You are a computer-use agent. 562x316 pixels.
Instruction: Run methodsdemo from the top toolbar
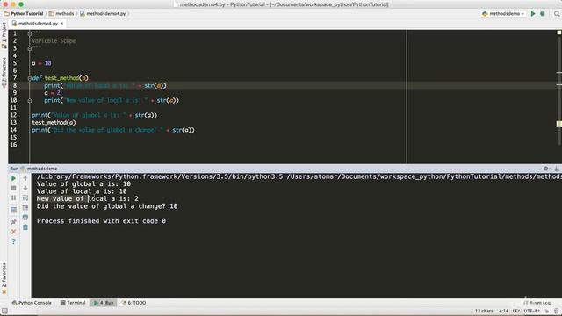(533, 14)
